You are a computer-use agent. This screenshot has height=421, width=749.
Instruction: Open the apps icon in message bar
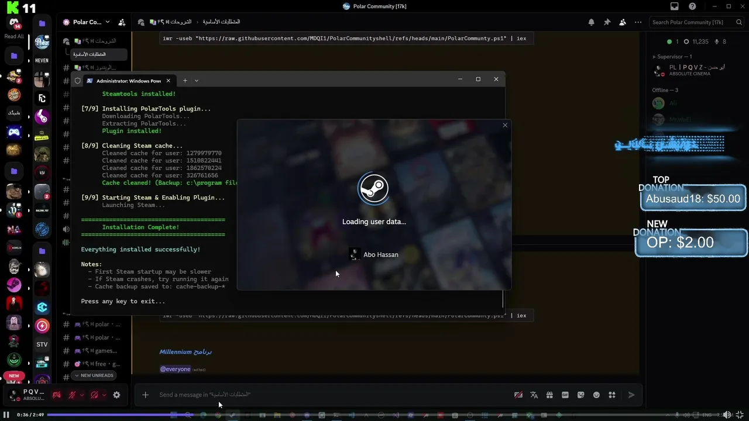coord(612,395)
